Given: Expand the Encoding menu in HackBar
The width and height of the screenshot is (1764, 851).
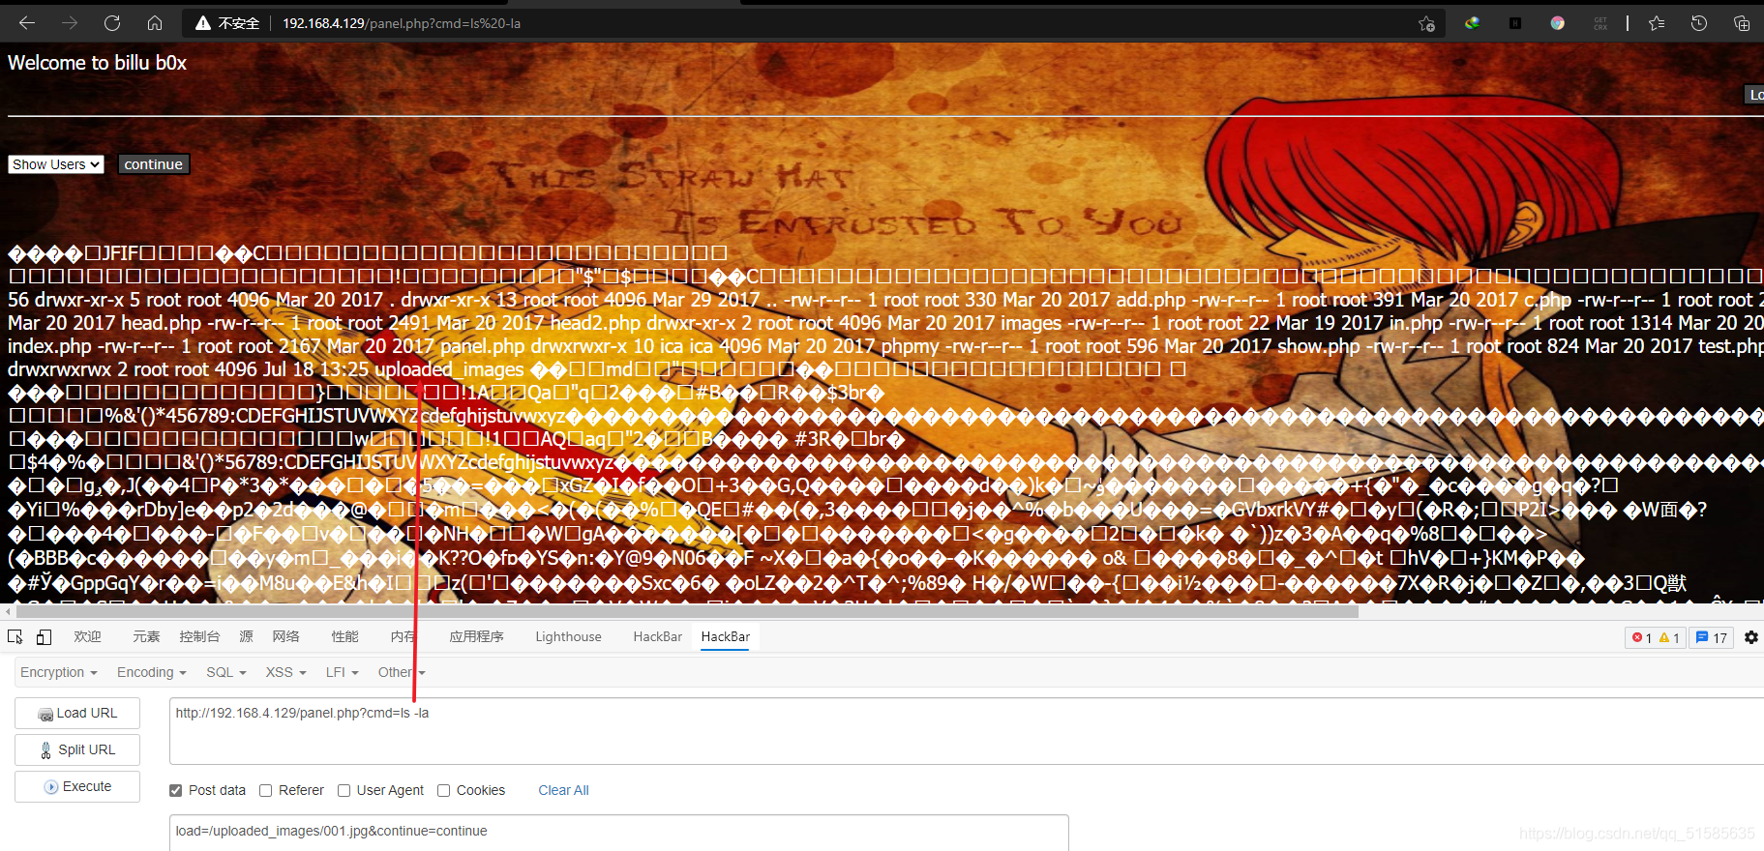Looking at the screenshot, I should click(x=151, y=672).
